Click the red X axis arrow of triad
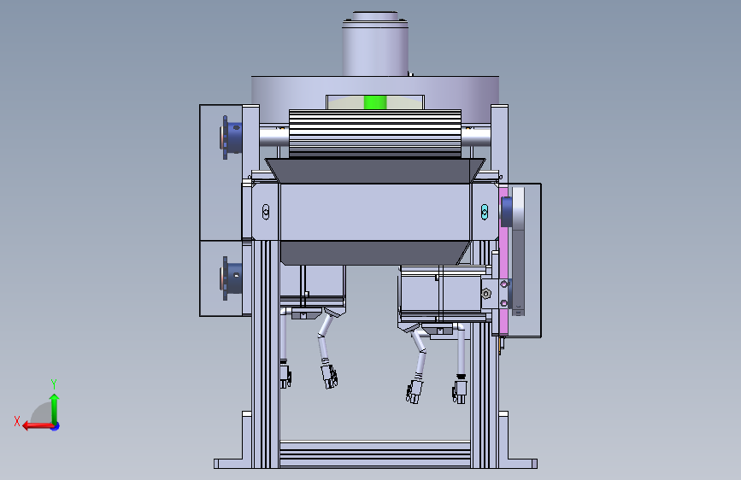 [x=37, y=426]
